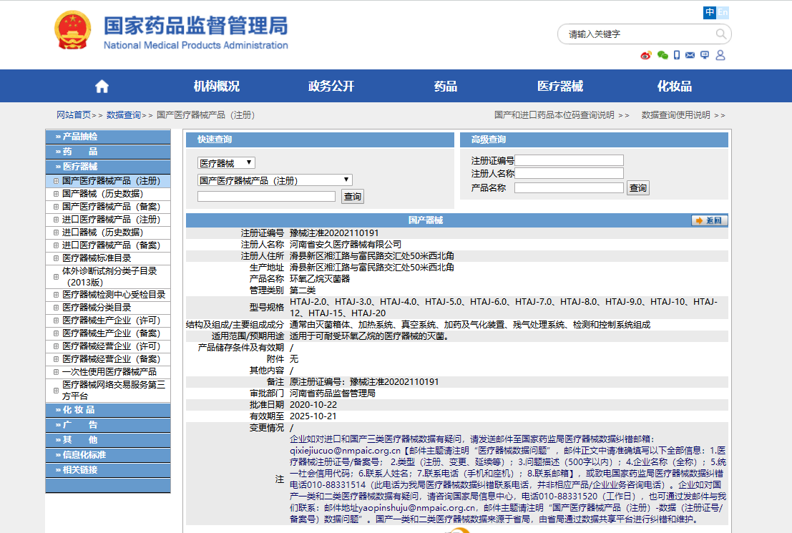Focus the quick search text field

pyautogui.click(x=266, y=197)
